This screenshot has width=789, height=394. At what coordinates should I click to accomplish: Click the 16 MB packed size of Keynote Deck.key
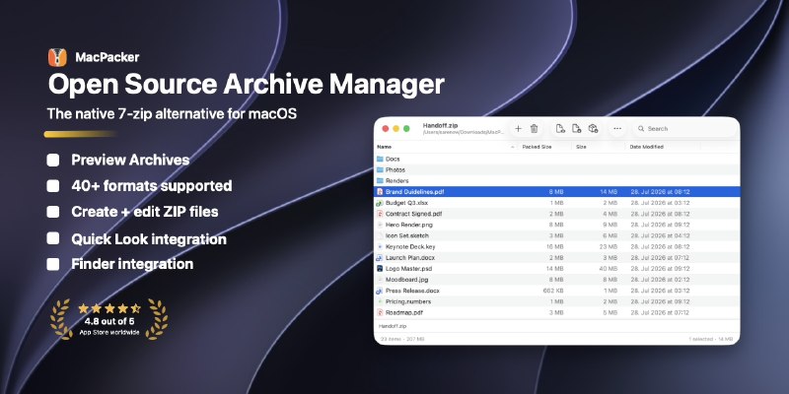[555, 247]
